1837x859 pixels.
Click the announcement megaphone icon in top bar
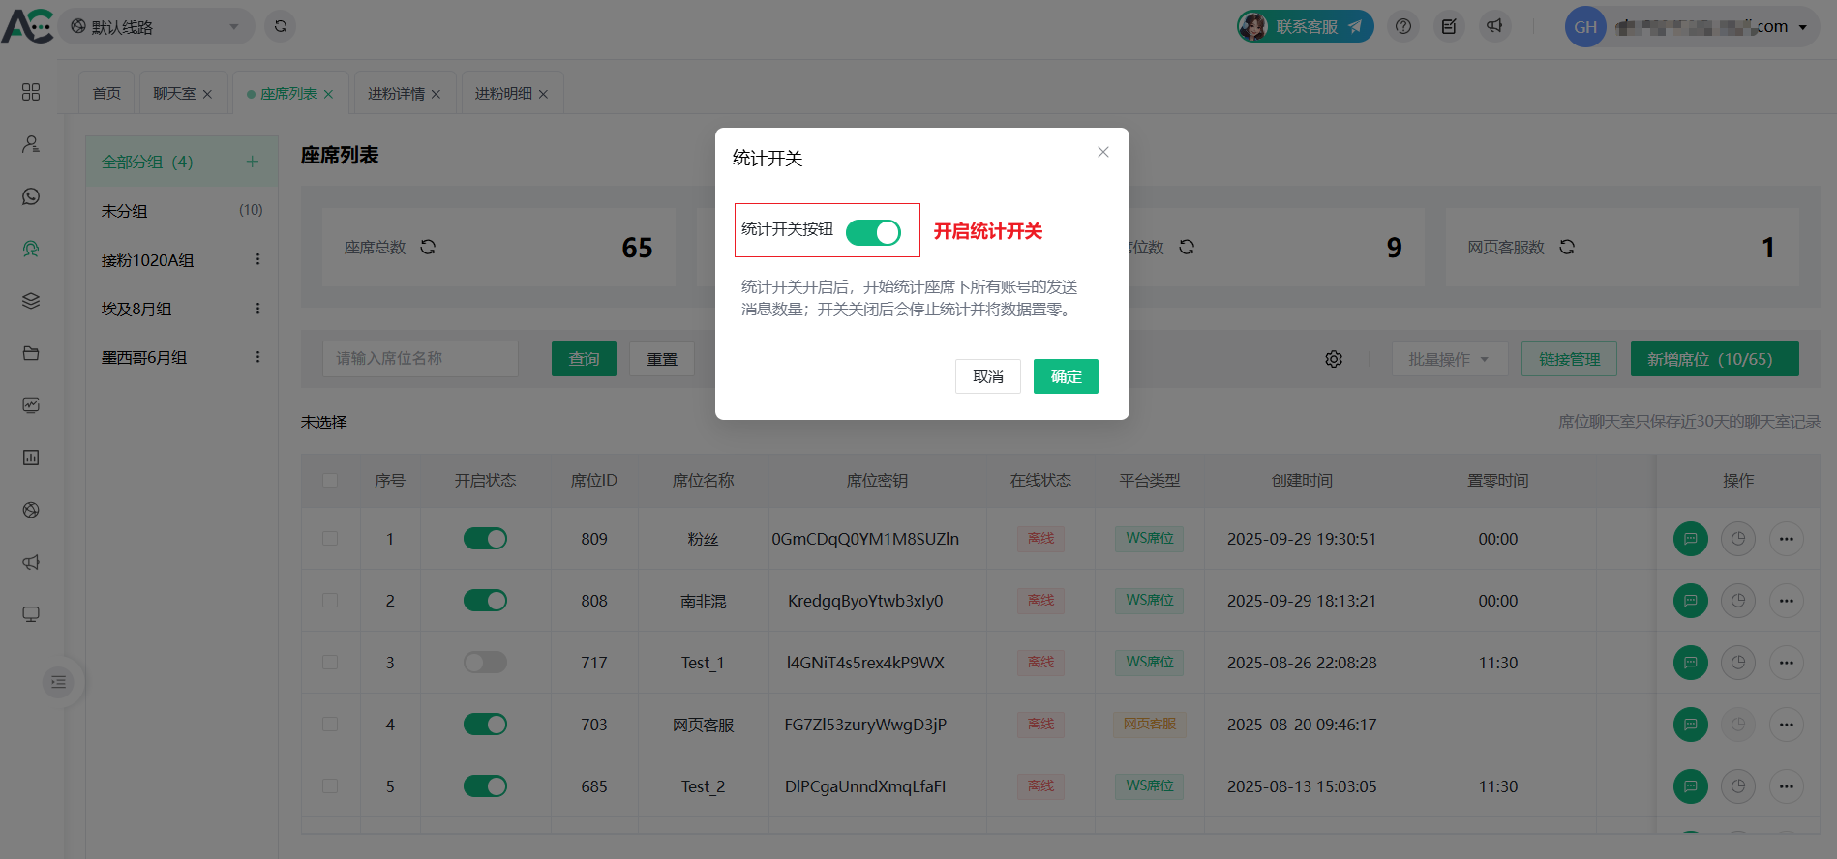[x=1494, y=27]
